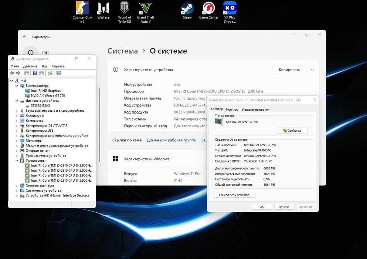Expand the Сетевые адаптеры category
367x259 pixels.
[17, 185]
